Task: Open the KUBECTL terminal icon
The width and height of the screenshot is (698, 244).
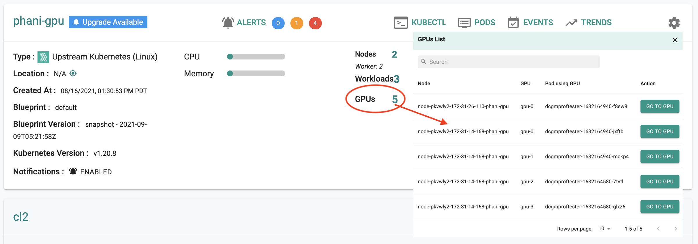Action: pyautogui.click(x=401, y=23)
